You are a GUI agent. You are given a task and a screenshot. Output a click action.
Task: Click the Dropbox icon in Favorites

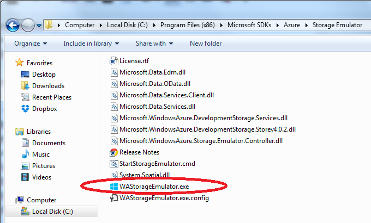pos(25,109)
